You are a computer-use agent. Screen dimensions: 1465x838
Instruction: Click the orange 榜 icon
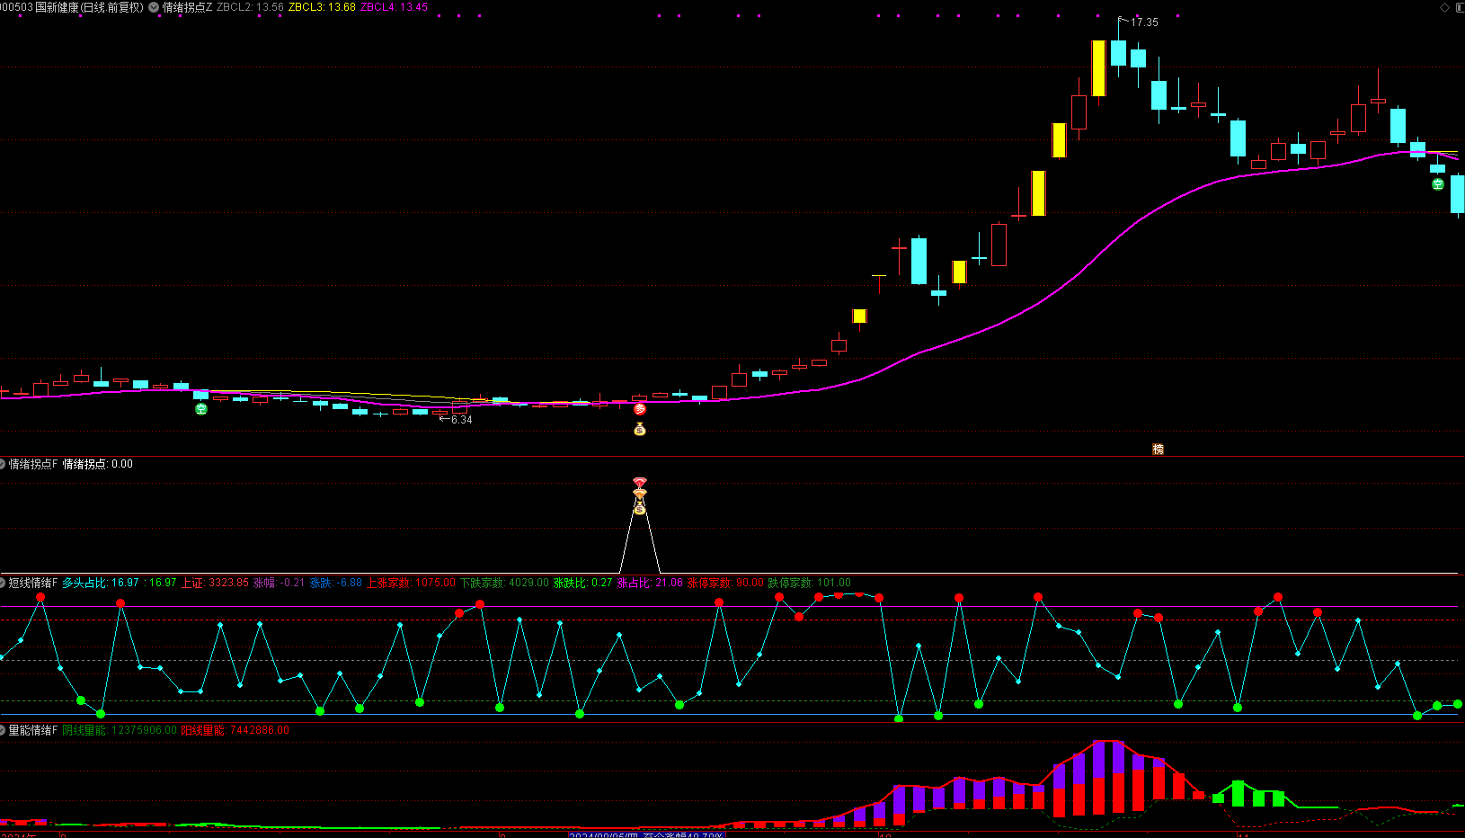[1158, 449]
